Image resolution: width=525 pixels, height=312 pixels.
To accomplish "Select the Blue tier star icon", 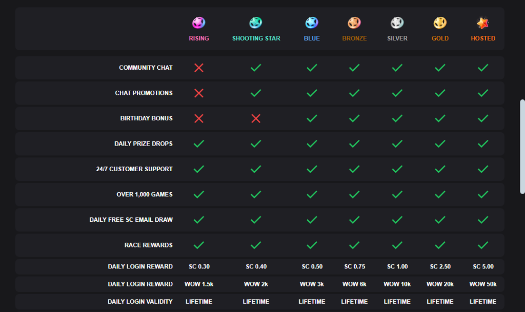I will [x=312, y=23].
